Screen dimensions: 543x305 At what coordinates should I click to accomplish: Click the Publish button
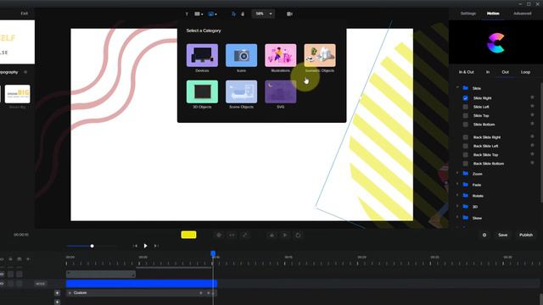click(x=526, y=236)
